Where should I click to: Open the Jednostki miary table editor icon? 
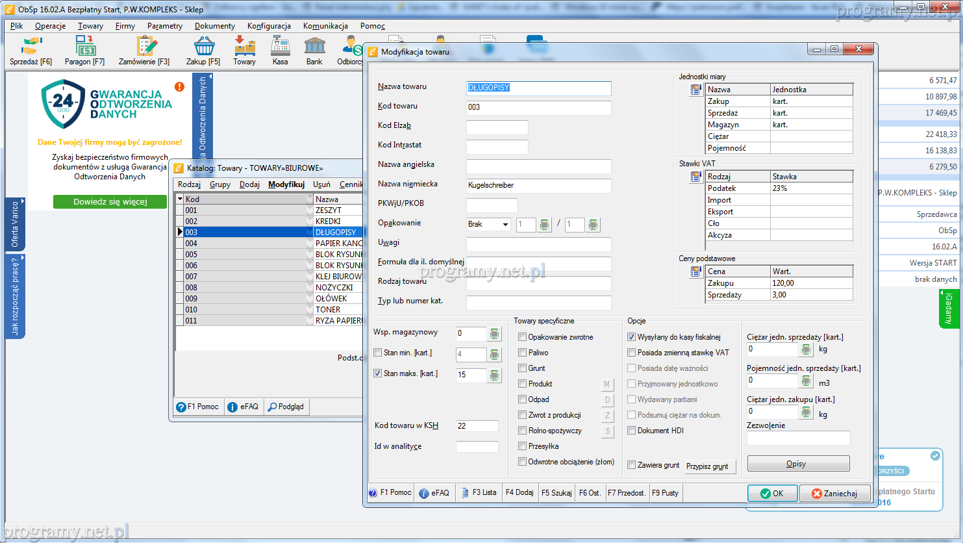[x=696, y=90]
